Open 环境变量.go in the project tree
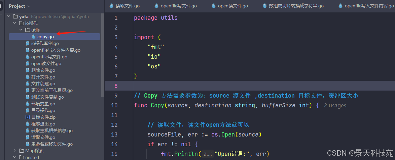Viewport: 395px width, 160px height. click(x=43, y=104)
